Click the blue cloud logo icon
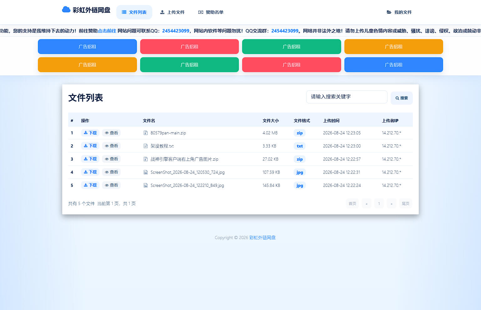The image size is (481, 310). click(66, 10)
